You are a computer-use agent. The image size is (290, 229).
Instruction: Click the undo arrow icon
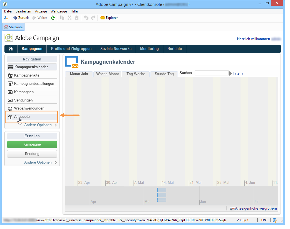(86, 18)
